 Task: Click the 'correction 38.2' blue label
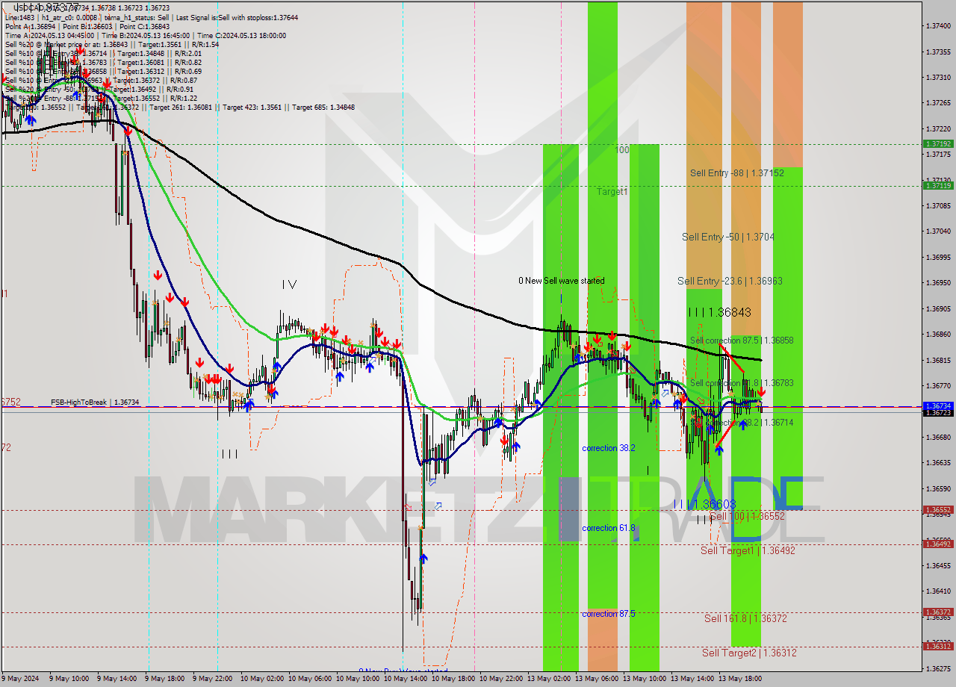609,448
